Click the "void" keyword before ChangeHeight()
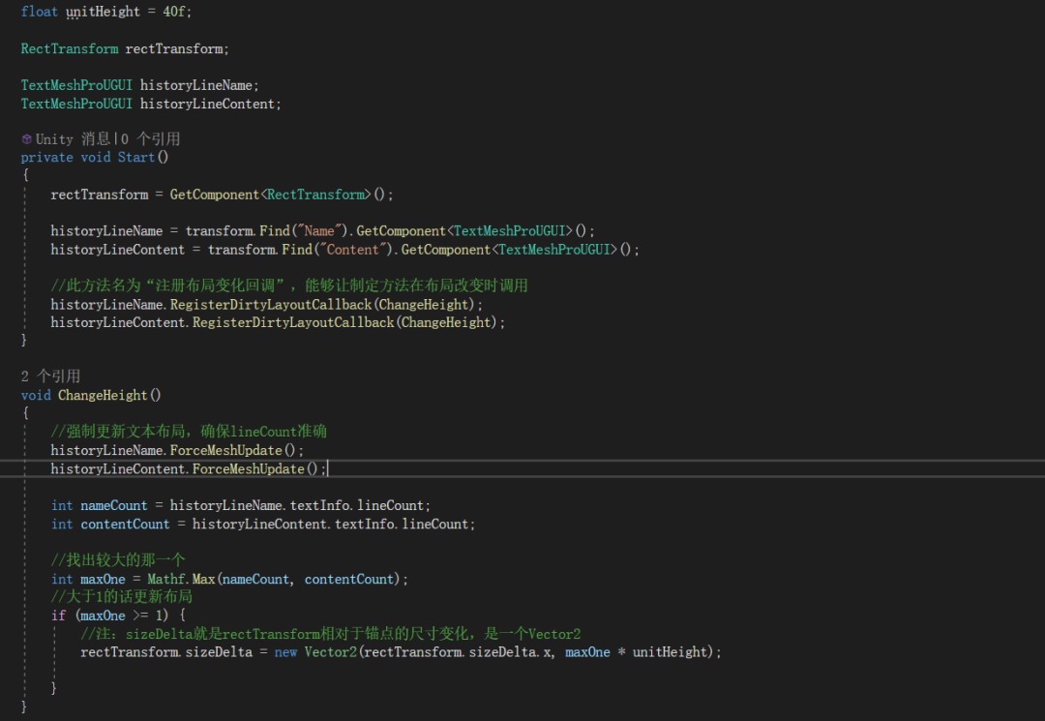Image resolution: width=1045 pixels, height=721 pixels. [36, 395]
